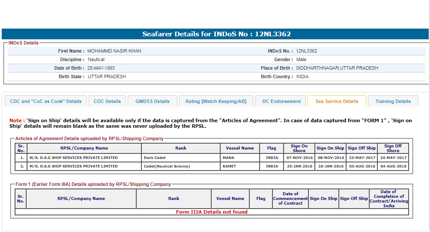Click the first name MOHAMMD NASIR KHAN
430x232 pixels.
(x=114, y=51)
